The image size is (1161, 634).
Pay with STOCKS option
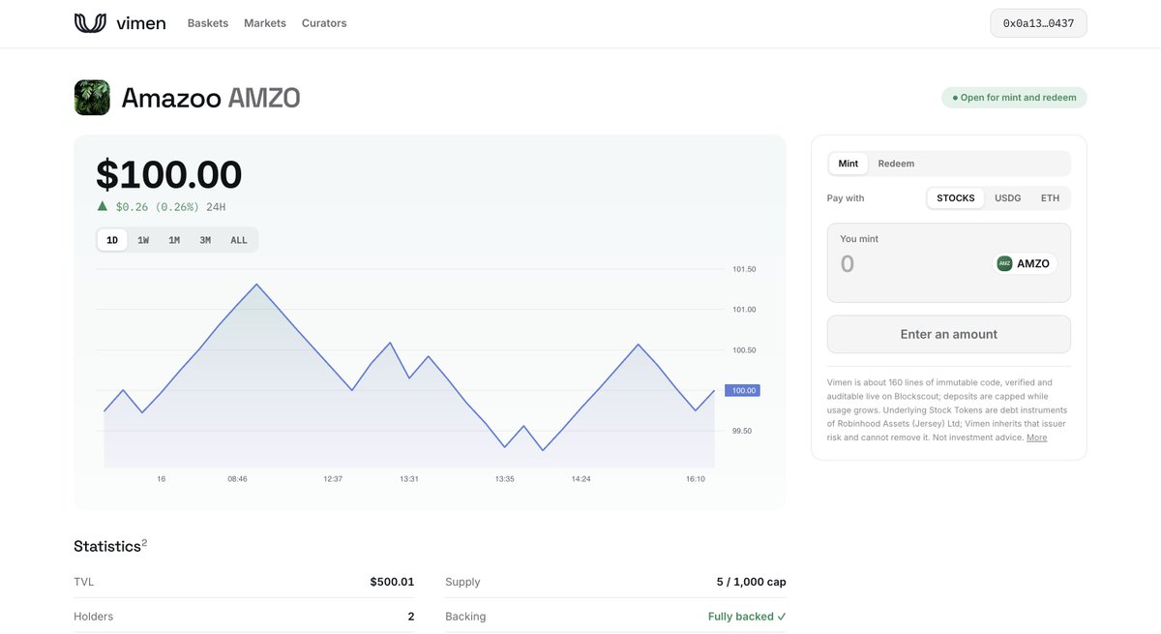(x=956, y=198)
